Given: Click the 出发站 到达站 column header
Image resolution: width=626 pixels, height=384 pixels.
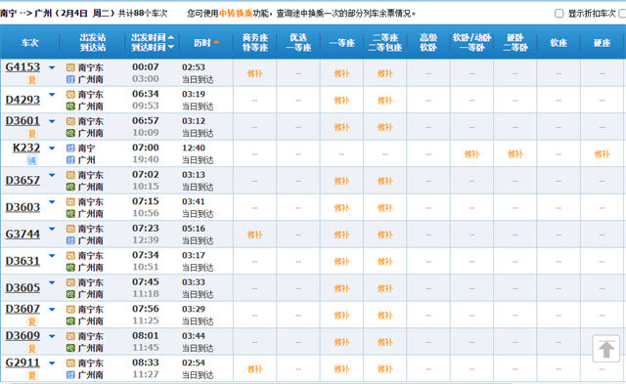Looking at the screenshot, I should coord(93,42).
